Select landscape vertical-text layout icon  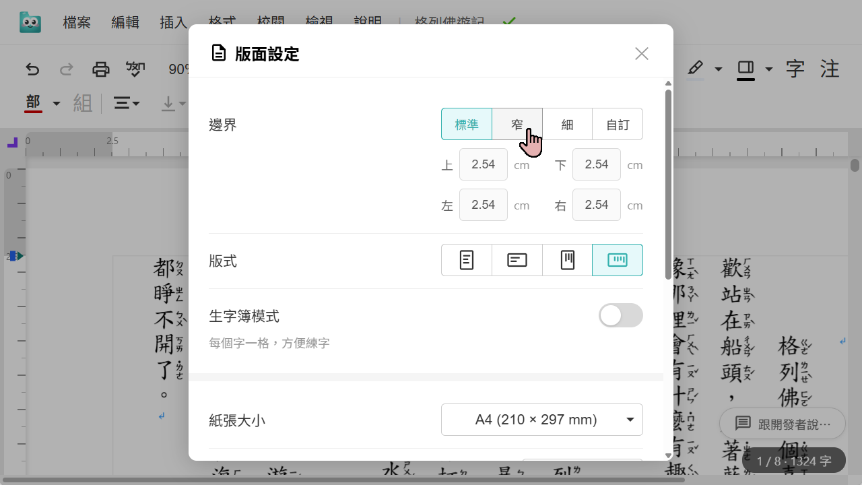pos(618,260)
